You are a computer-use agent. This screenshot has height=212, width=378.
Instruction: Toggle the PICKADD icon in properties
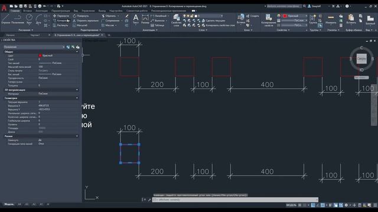(x=69, y=47)
